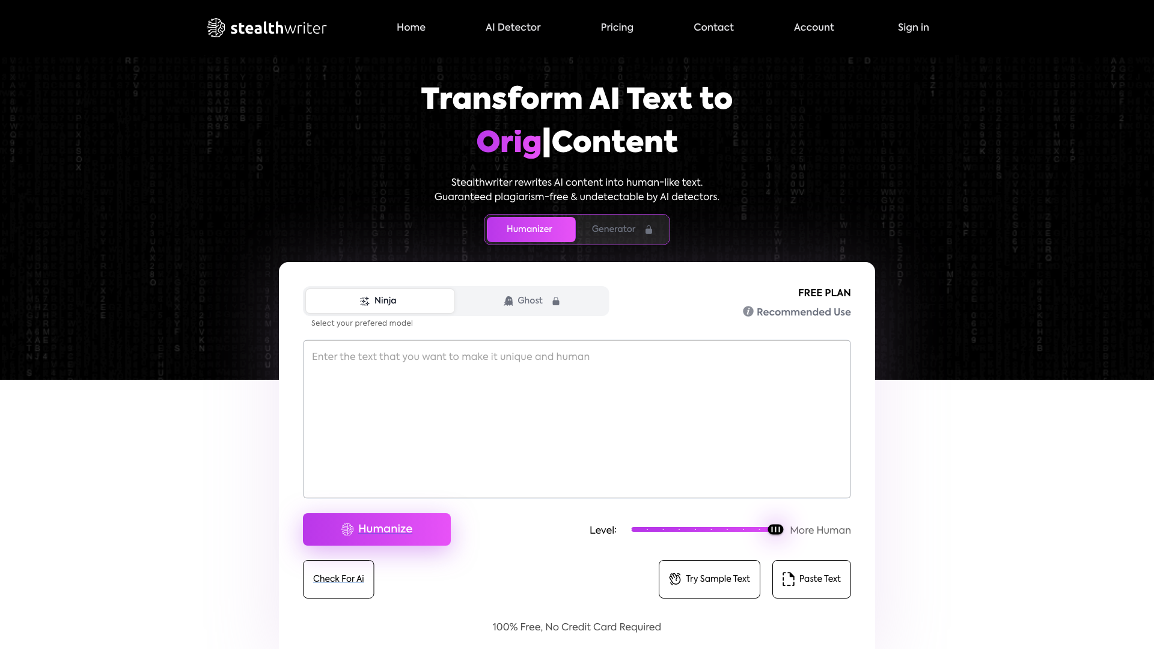Click the Stealthwriter logo icon
Viewport: 1154px width, 649px height.
[216, 28]
